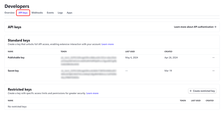
Task: Click the Mar 19 created date
Action: (x=168, y=71)
